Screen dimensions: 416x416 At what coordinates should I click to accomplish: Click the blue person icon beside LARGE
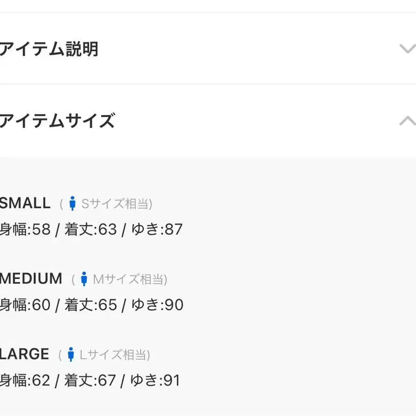click(x=71, y=355)
